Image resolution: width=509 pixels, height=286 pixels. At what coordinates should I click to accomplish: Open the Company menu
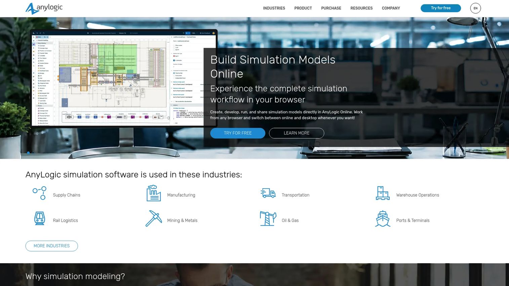pos(391,8)
